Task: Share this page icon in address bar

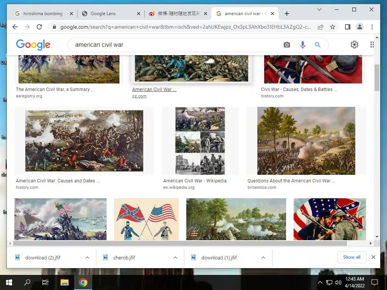Action: (x=320, y=27)
